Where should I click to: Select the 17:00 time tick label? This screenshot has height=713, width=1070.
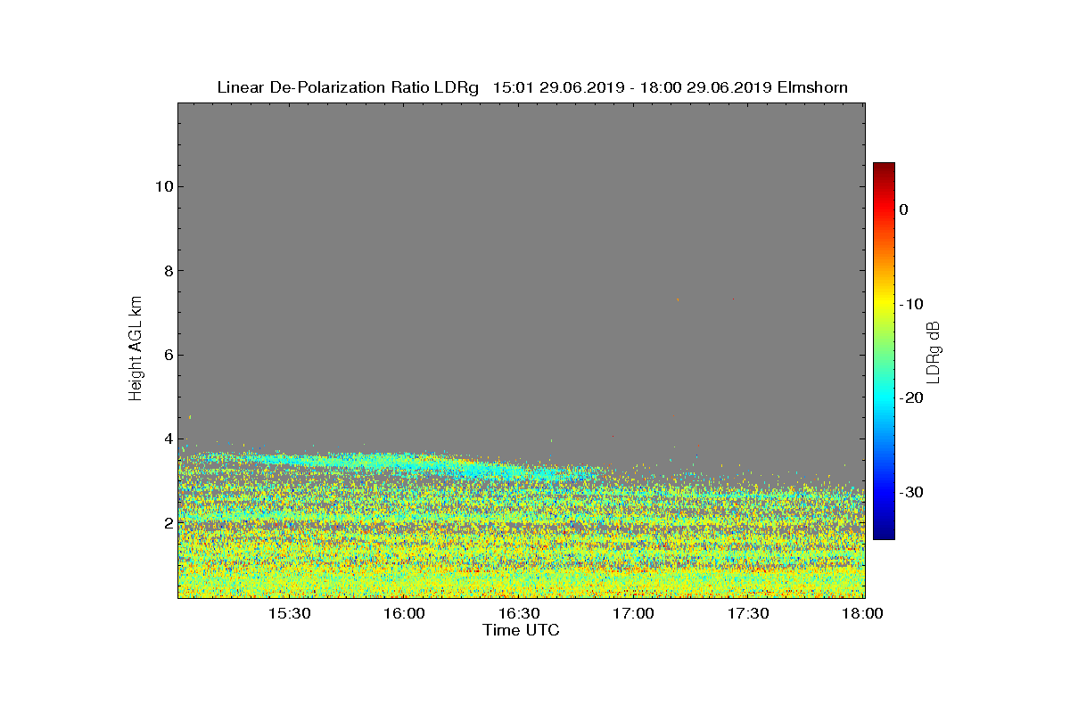pos(633,614)
